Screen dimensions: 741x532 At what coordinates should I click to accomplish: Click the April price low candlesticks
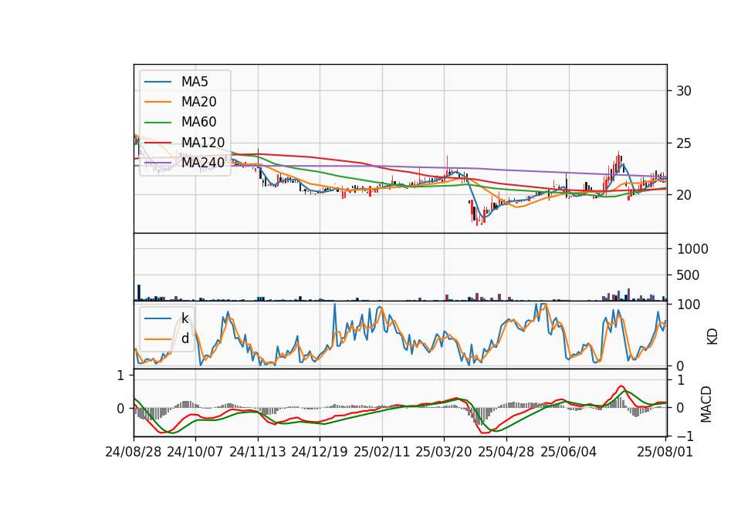point(477,214)
